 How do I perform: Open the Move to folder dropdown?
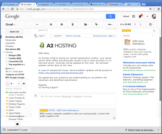86,24
